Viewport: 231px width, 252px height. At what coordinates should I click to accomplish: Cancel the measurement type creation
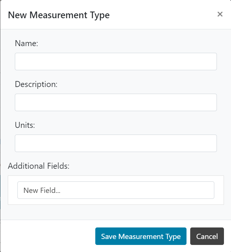207,236
